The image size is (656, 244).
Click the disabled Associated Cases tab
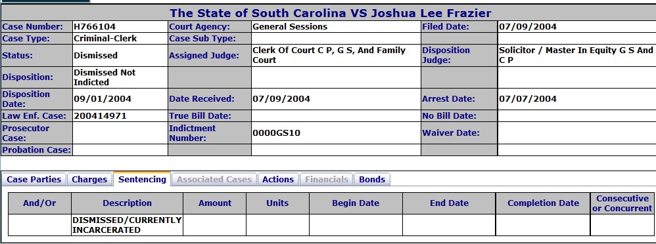point(214,179)
